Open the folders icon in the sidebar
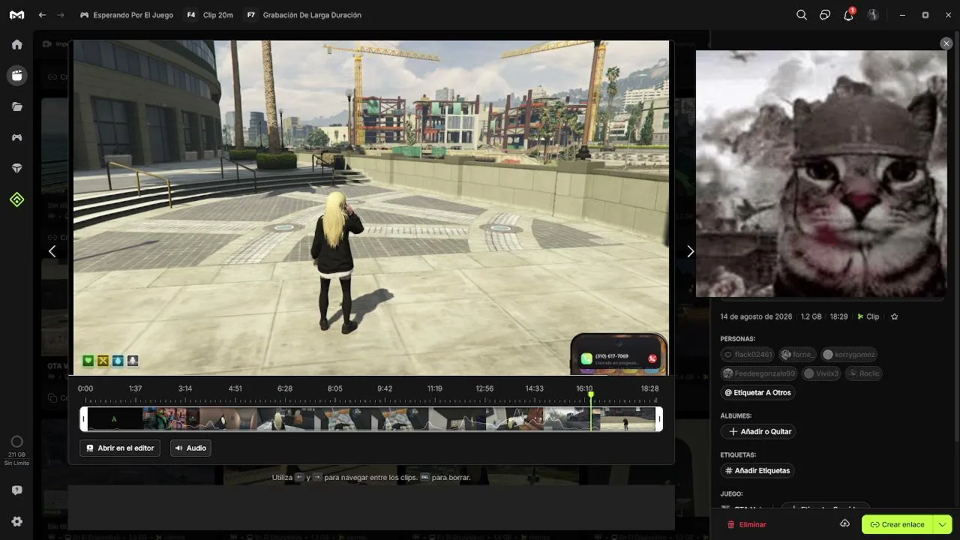This screenshot has height=540, width=960. click(16, 106)
